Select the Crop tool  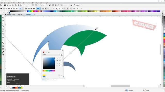3,18
